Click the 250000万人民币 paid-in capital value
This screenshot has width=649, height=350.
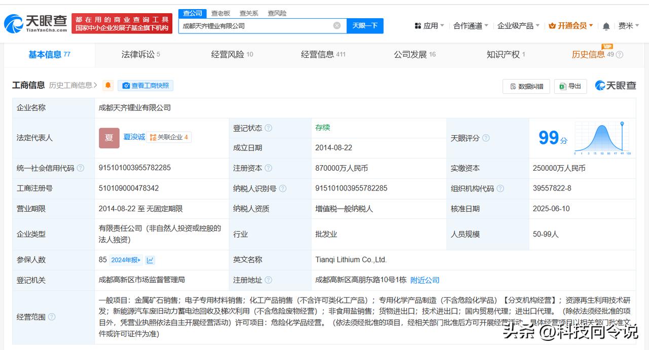[x=559, y=168]
